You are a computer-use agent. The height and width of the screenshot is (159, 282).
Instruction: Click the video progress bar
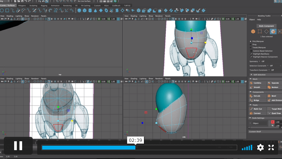[x=139, y=147]
